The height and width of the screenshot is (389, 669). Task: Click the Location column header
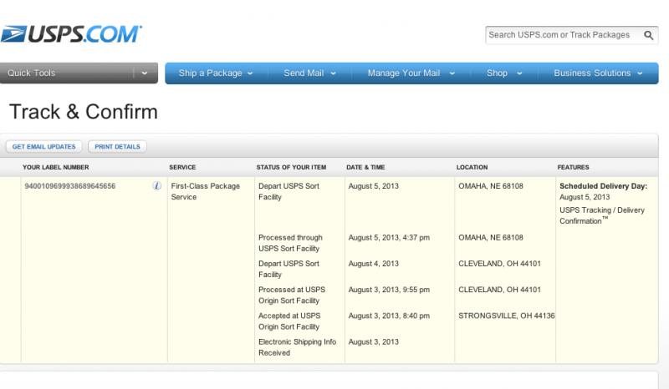472,168
